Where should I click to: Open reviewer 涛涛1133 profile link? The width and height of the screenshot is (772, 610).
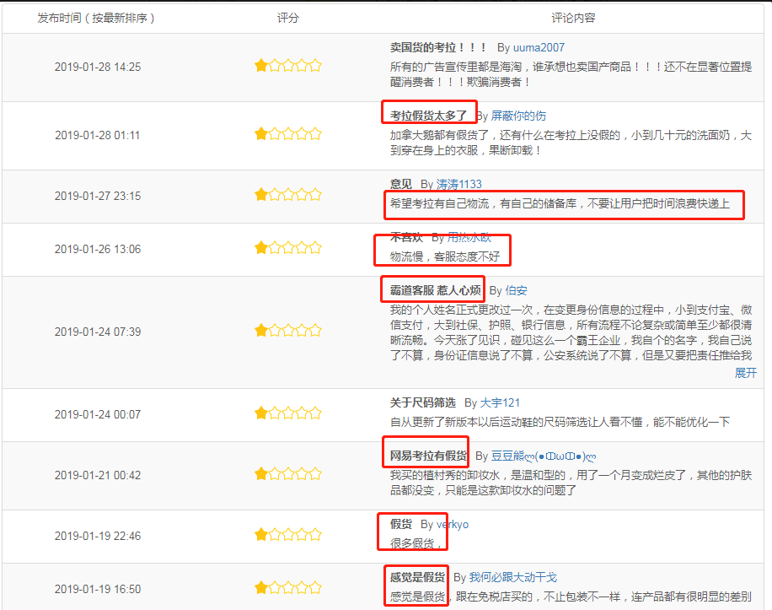(458, 184)
